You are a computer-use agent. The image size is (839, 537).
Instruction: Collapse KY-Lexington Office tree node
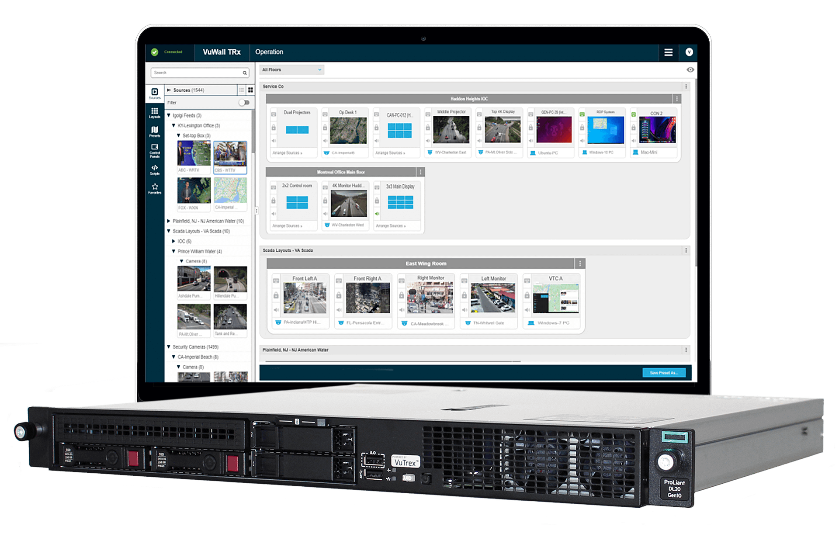pyautogui.click(x=173, y=125)
